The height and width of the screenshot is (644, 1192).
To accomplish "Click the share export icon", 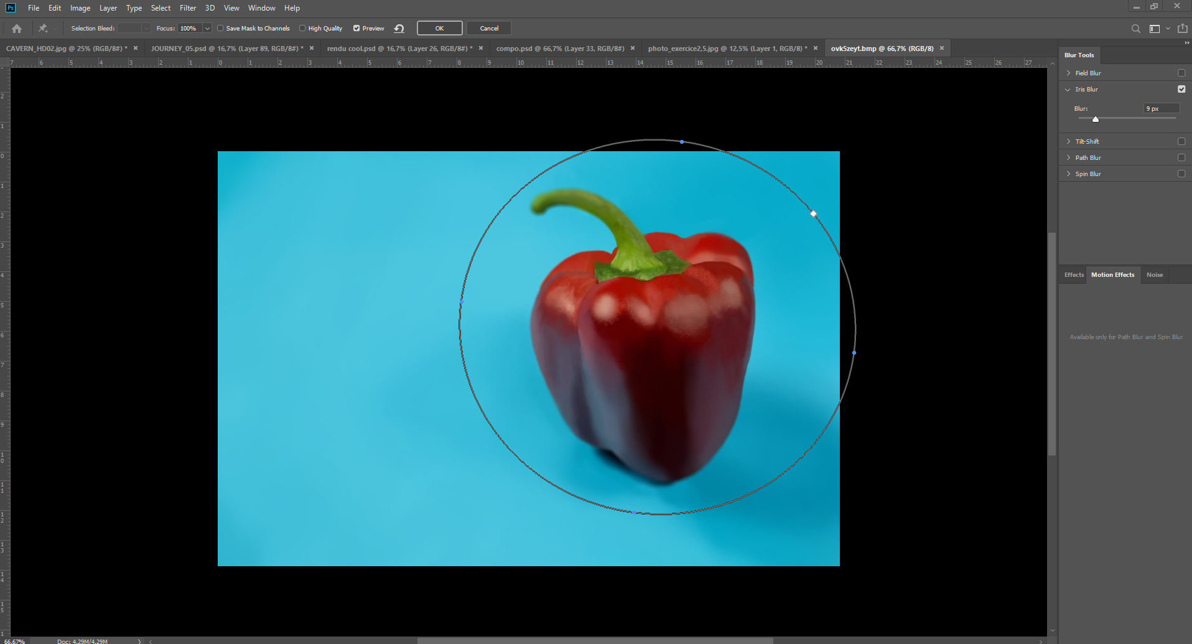I will click(x=1182, y=29).
